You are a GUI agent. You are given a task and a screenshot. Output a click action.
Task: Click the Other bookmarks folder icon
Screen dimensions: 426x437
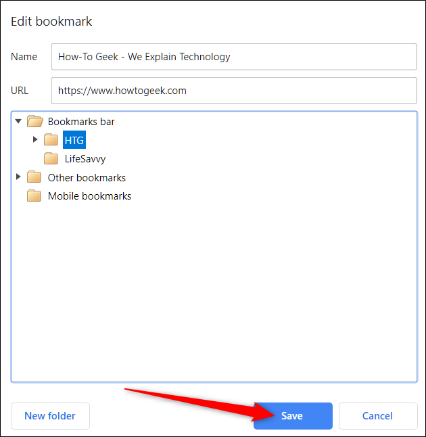(34, 178)
